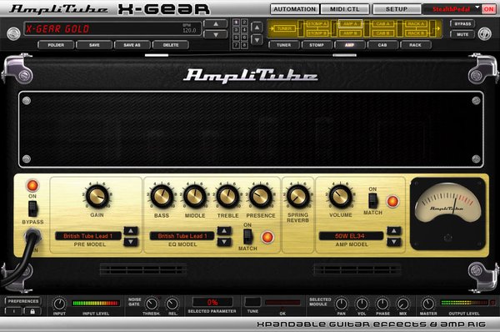The width and height of the screenshot is (500, 332).
Task: Toggle the EQ MATCH switch
Action: (247, 237)
